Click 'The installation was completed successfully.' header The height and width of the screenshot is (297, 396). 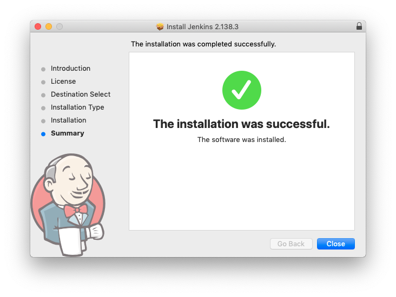click(x=203, y=44)
